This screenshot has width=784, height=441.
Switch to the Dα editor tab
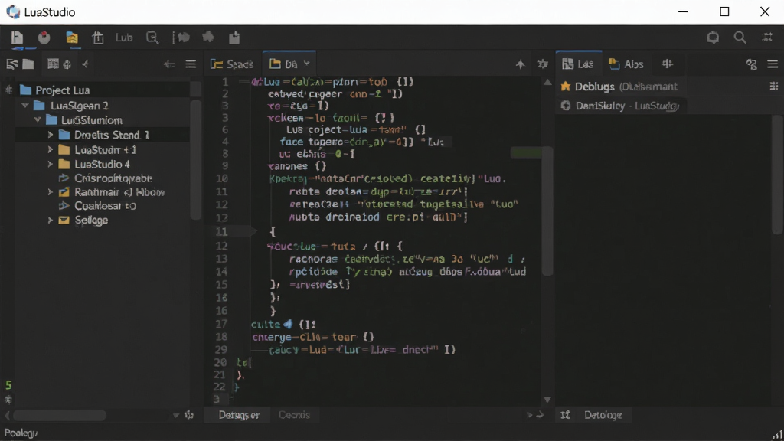(289, 64)
